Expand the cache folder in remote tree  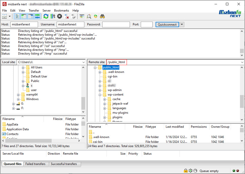[x=105, y=99]
